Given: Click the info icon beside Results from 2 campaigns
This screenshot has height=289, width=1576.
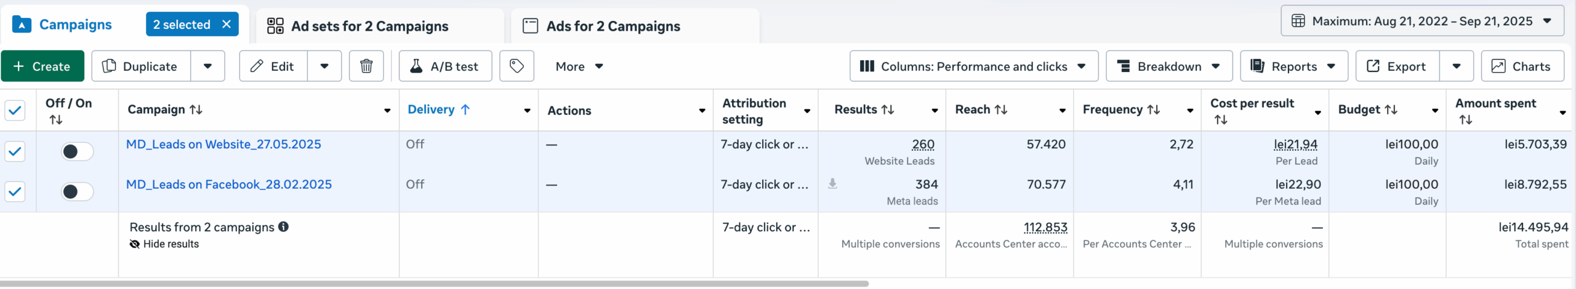Looking at the screenshot, I should pyautogui.click(x=283, y=227).
